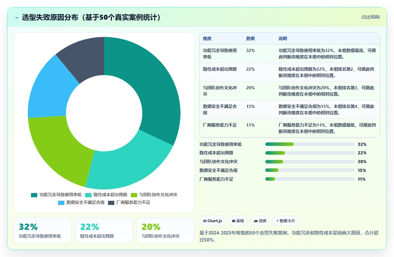The image size is (394, 257).
Task: Select the 功能冗余导致使用率低 table row name
Action: (220, 53)
